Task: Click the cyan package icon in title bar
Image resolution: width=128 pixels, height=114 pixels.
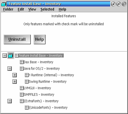Action: point(3,4)
